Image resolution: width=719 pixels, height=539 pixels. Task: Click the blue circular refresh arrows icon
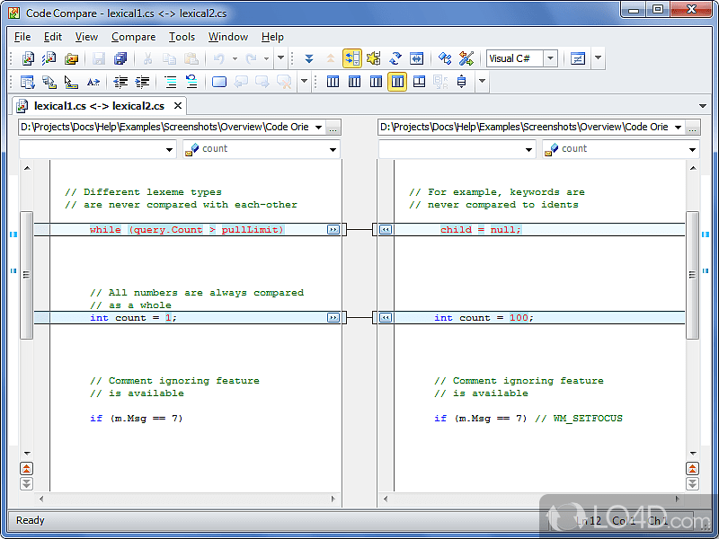tap(395, 58)
